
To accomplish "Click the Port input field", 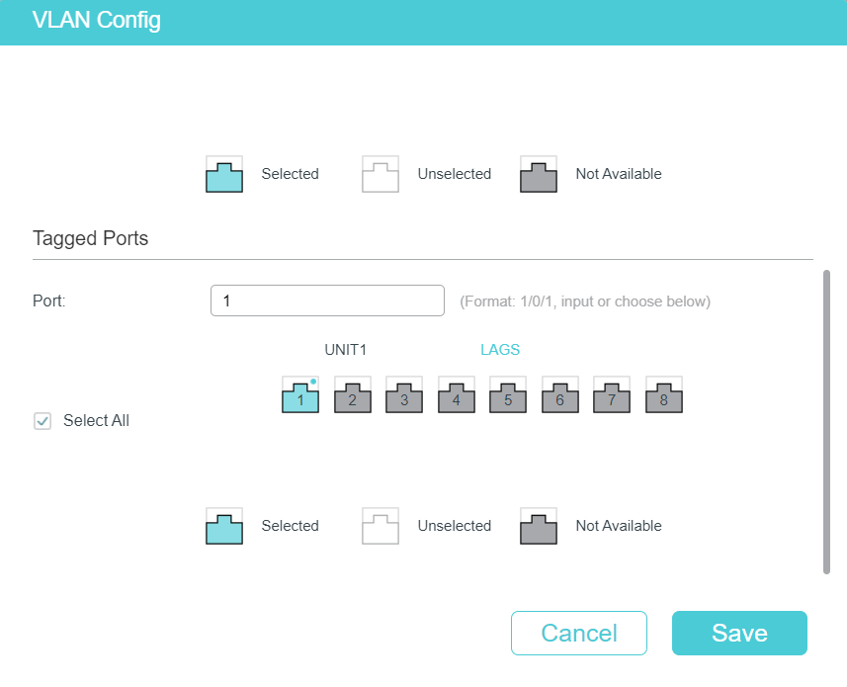I will pyautogui.click(x=327, y=301).
